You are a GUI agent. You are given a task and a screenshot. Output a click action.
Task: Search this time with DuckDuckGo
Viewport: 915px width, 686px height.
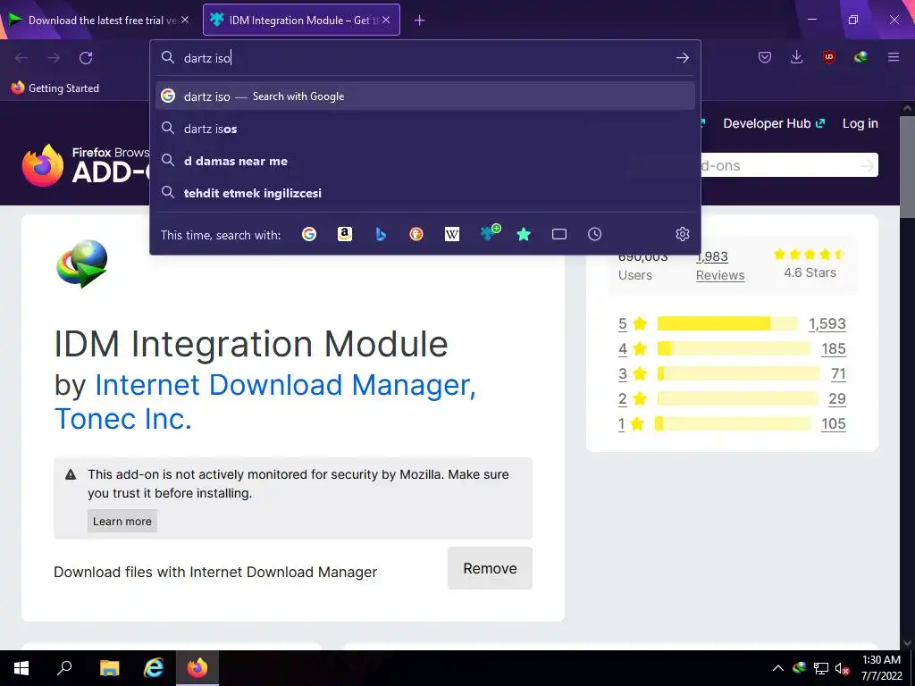(x=416, y=234)
